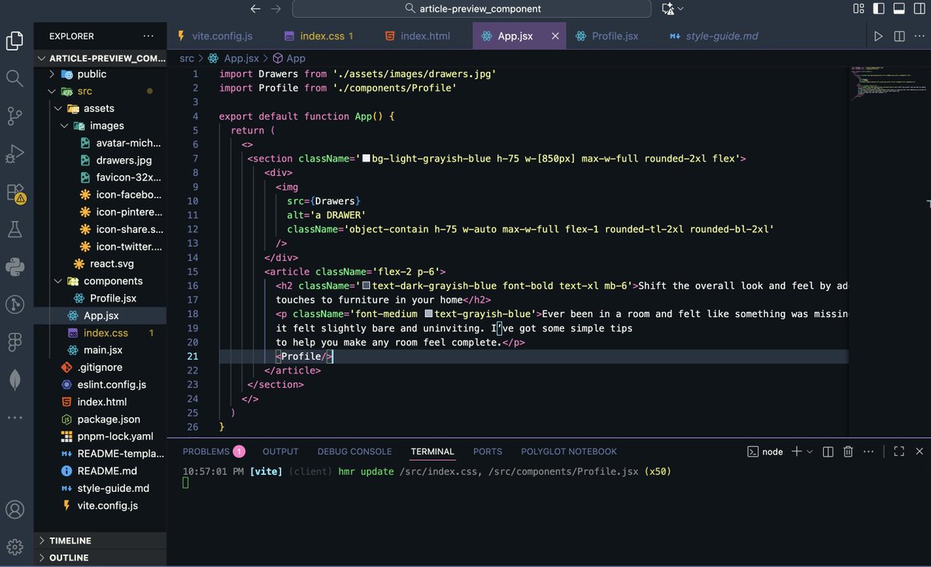Open the Manage gear icon

click(x=15, y=548)
